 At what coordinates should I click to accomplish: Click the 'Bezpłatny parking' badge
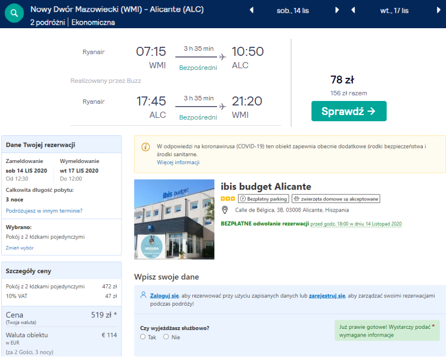pyautogui.click(x=263, y=199)
